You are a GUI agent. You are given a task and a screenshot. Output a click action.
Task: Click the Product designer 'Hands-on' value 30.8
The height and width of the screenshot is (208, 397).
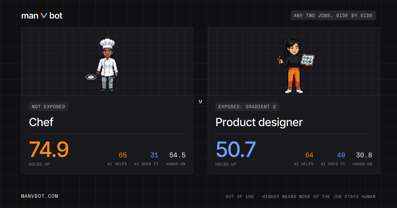364,155
